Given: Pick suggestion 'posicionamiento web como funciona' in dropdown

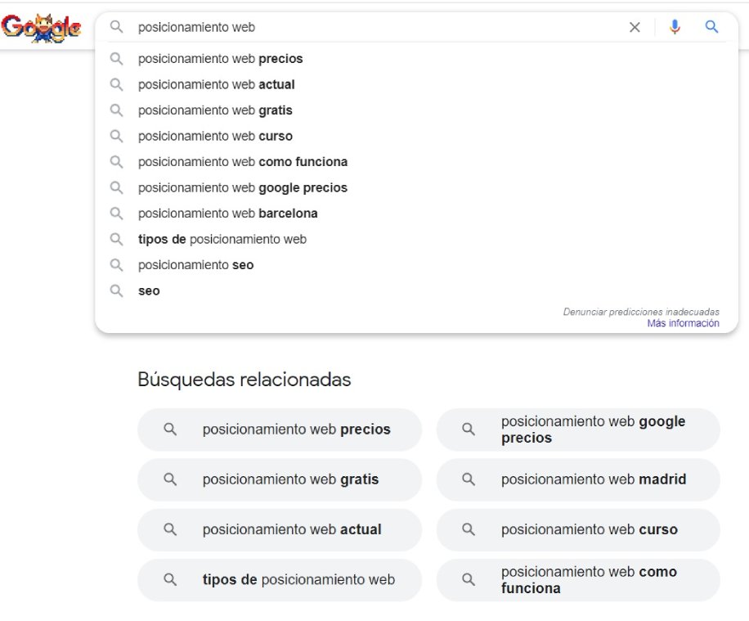Looking at the screenshot, I should click(x=416, y=162).
